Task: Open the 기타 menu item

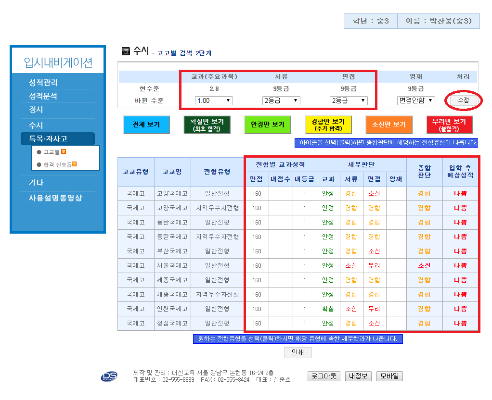Action: [x=36, y=182]
